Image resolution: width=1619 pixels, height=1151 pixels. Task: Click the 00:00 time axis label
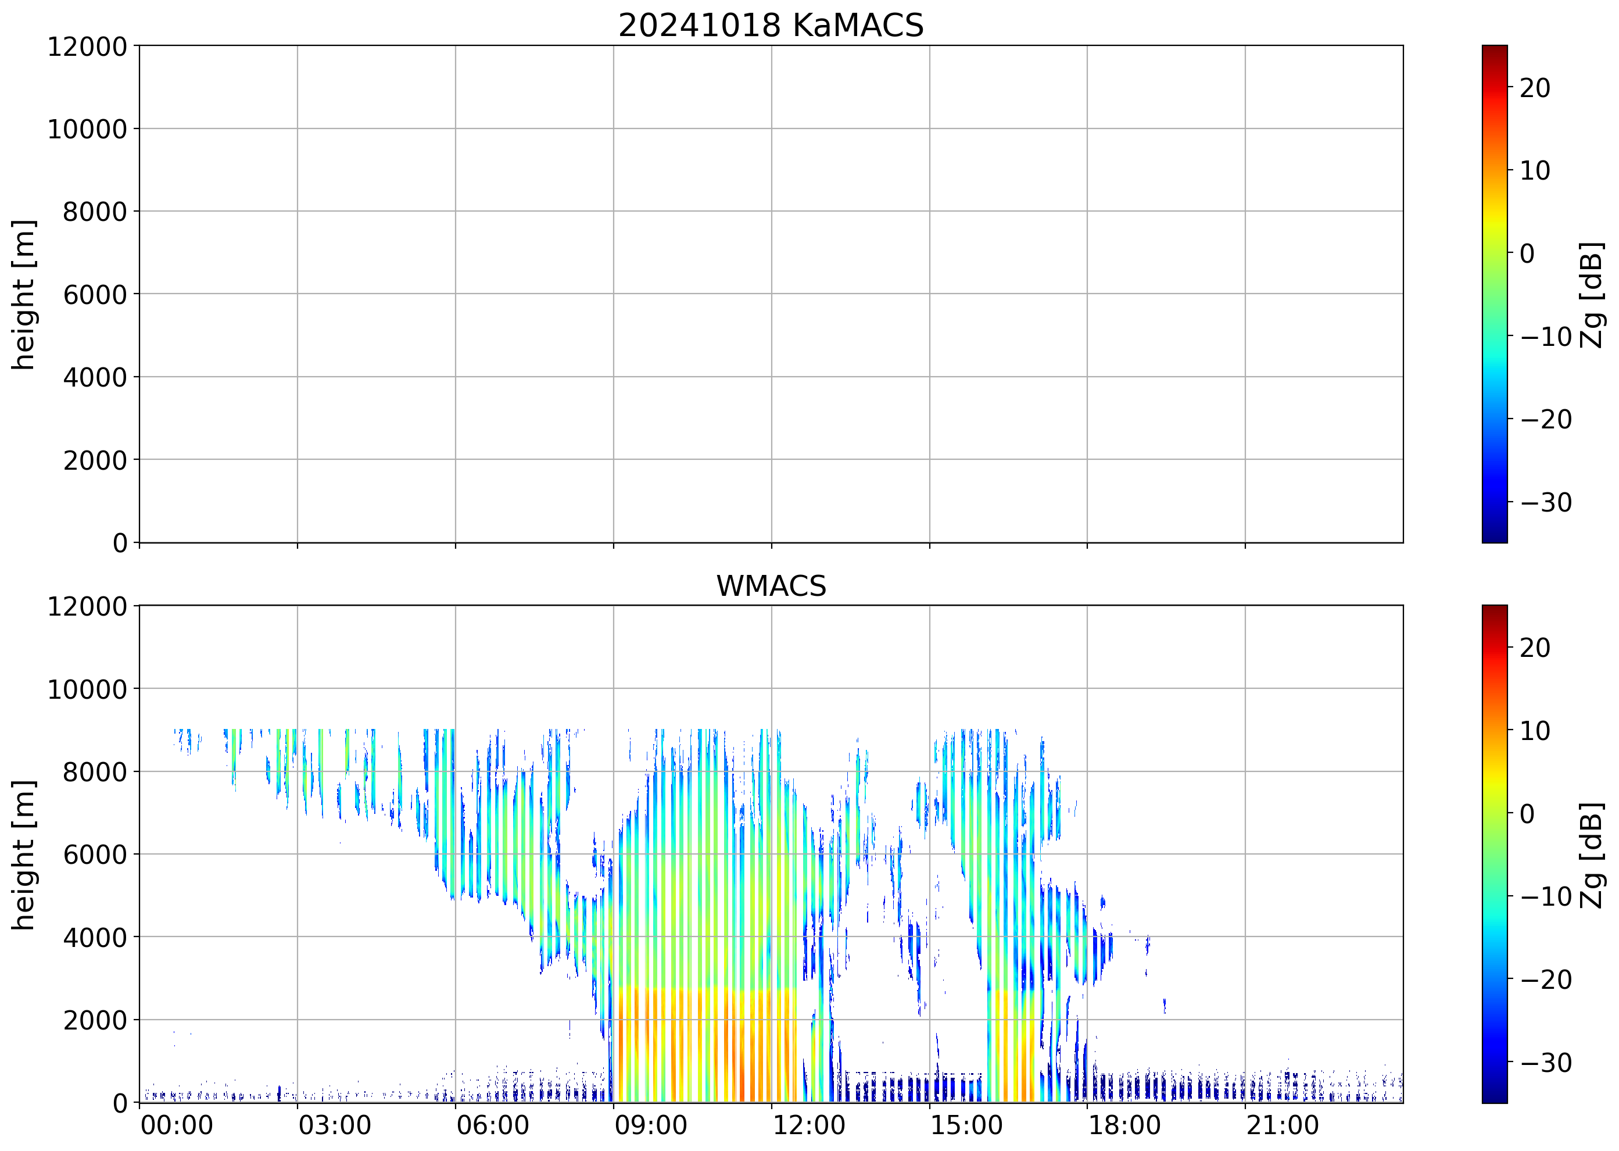coord(177,1125)
